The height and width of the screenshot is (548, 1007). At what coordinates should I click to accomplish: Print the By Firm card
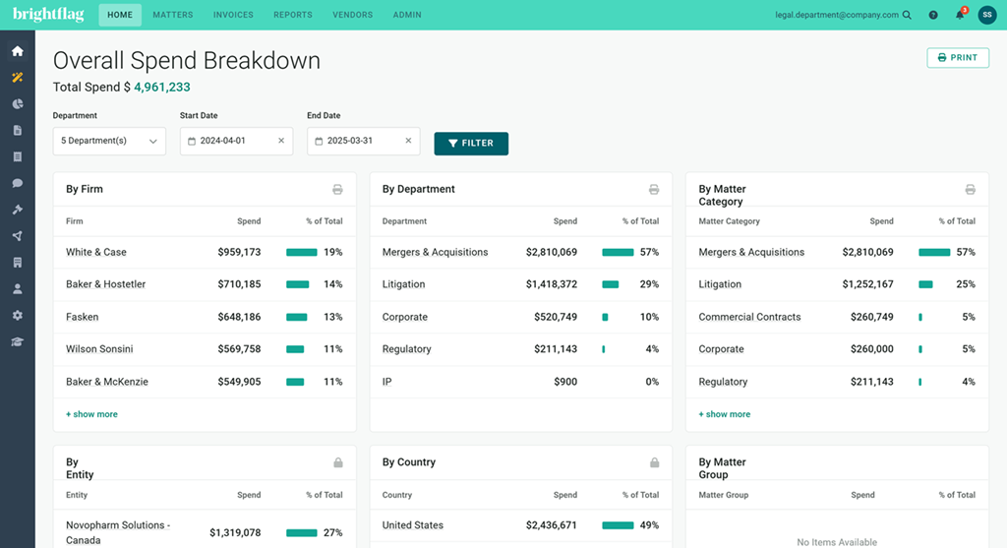point(337,189)
